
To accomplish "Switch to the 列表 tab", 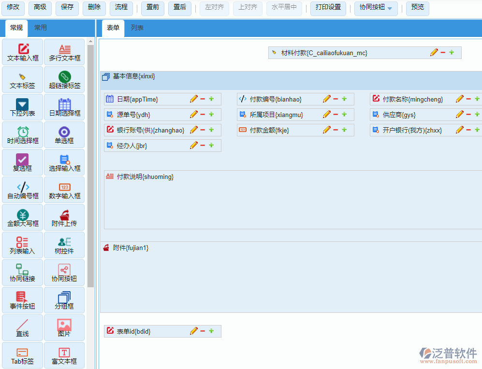I will click(137, 28).
